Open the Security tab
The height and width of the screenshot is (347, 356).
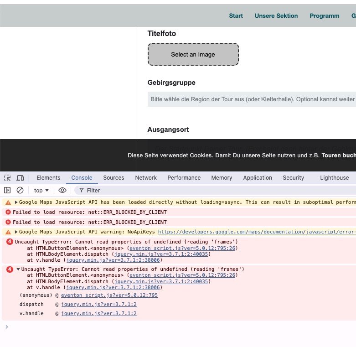point(294,178)
